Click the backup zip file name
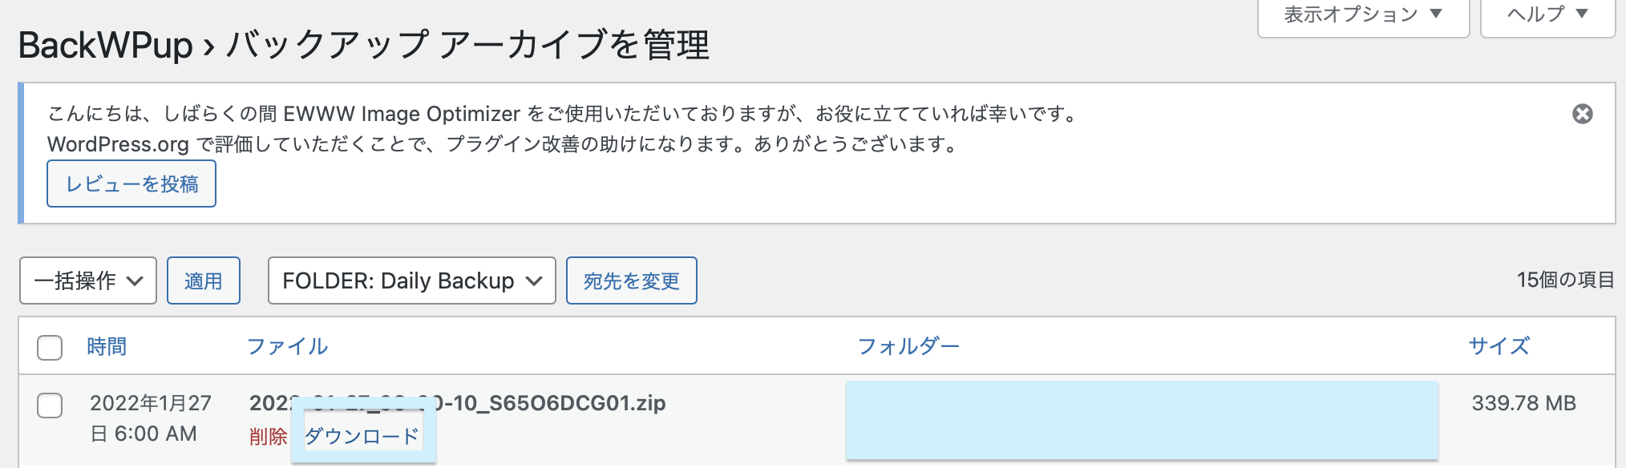The height and width of the screenshot is (468, 1626). pyautogui.click(x=457, y=402)
